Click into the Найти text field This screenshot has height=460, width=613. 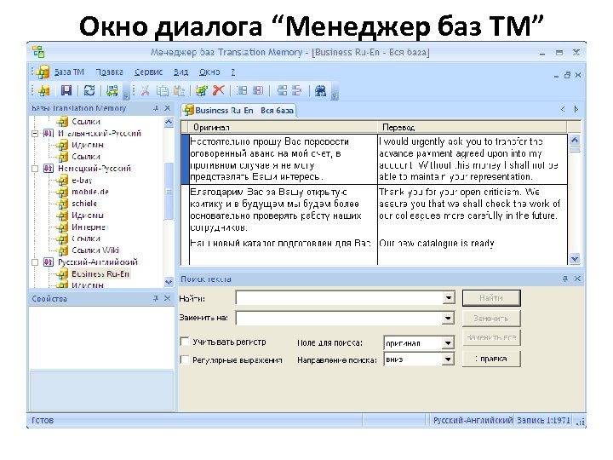click(x=340, y=298)
